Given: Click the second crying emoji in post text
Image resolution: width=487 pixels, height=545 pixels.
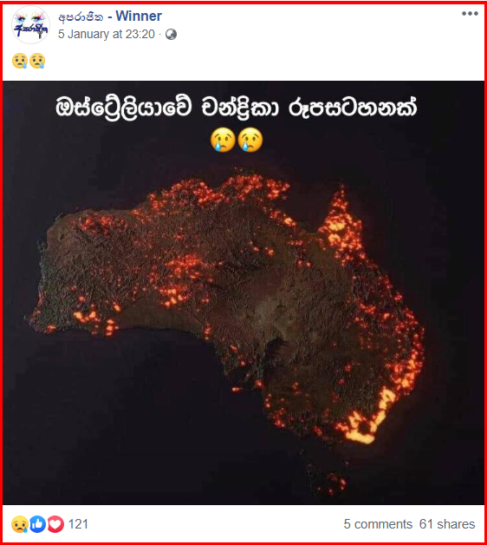Looking at the screenshot, I should point(37,61).
